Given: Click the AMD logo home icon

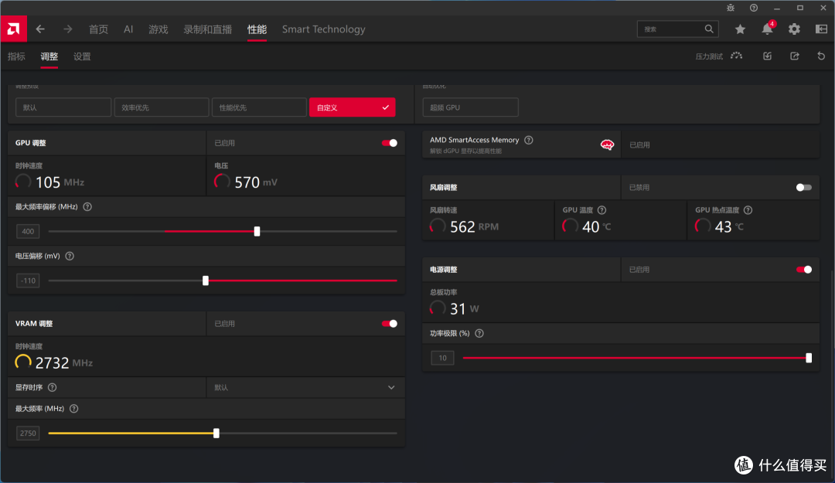Looking at the screenshot, I should point(13,29).
